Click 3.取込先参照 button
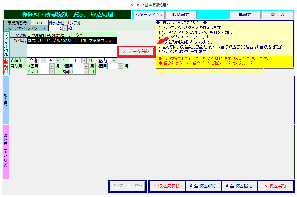The height and width of the screenshot is (197, 297). 167,186
